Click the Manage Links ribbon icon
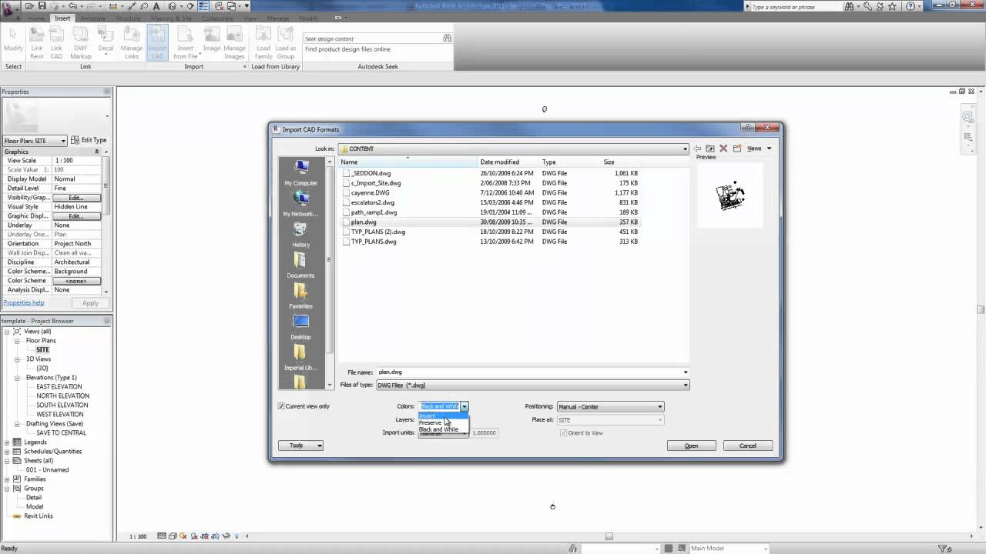The width and height of the screenshot is (986, 554). click(x=131, y=43)
